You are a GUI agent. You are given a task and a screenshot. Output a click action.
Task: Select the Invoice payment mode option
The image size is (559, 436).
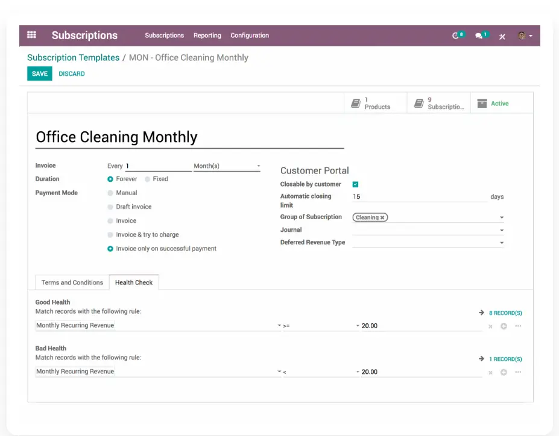click(110, 220)
